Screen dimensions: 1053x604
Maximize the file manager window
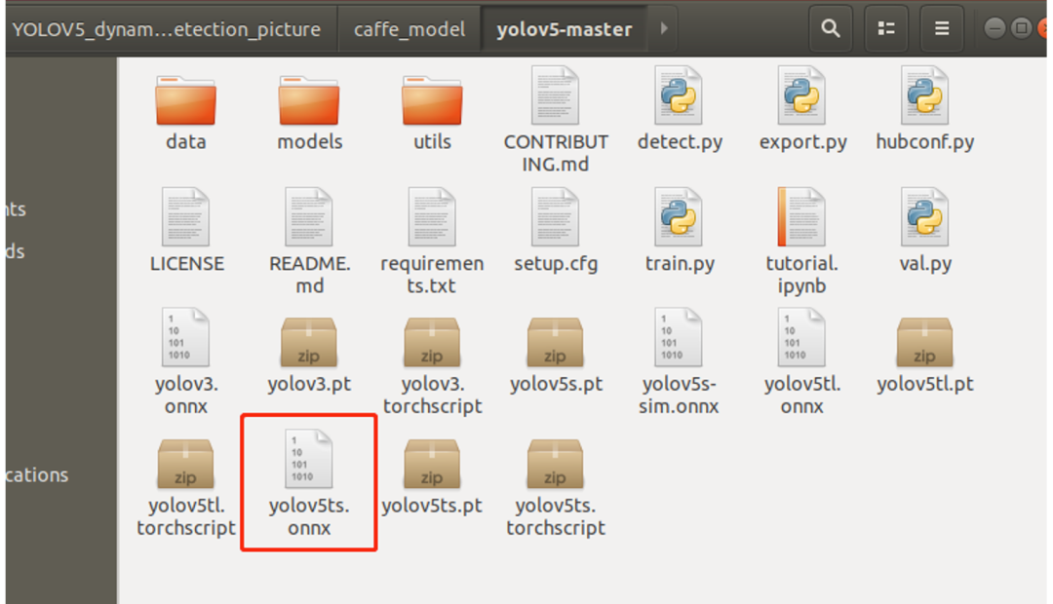[x=1022, y=28]
